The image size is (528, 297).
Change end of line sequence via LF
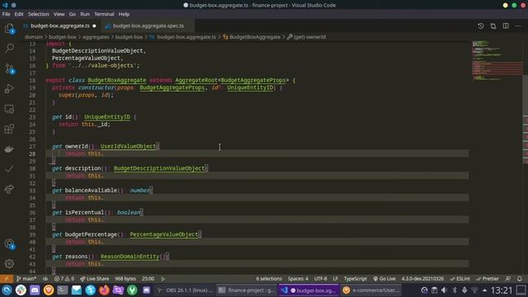336,279
